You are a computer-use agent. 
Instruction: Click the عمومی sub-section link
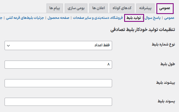coord(169,18)
